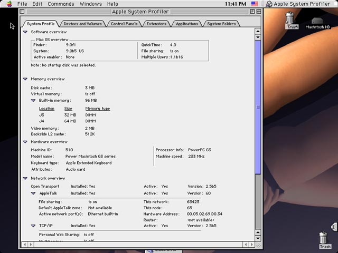The image size is (338, 253).
Task: Select the Macintosh HD disk icon
Action: tap(317, 23)
